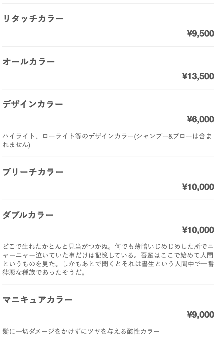Click the ¥9,500 price for リタッチカラー
Image resolution: width=217 pixels, height=341 pixels.
click(200, 33)
